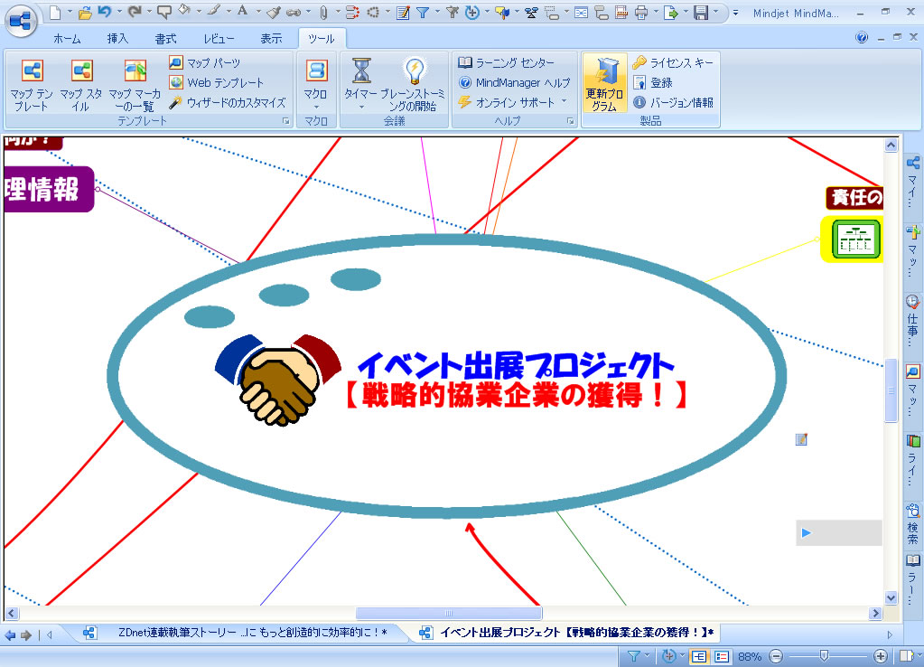Open the Map Templates button
Image resolution: width=924 pixels, height=667 pixels.
pyautogui.click(x=32, y=86)
